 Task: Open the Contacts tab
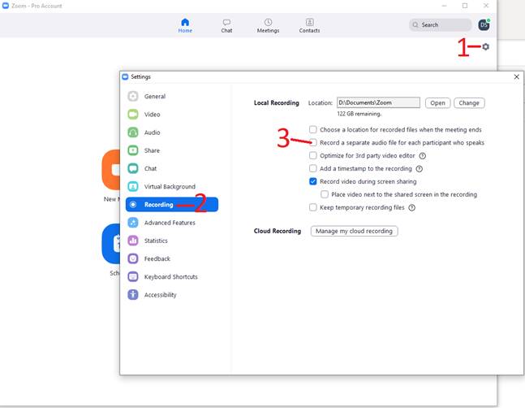coord(309,26)
